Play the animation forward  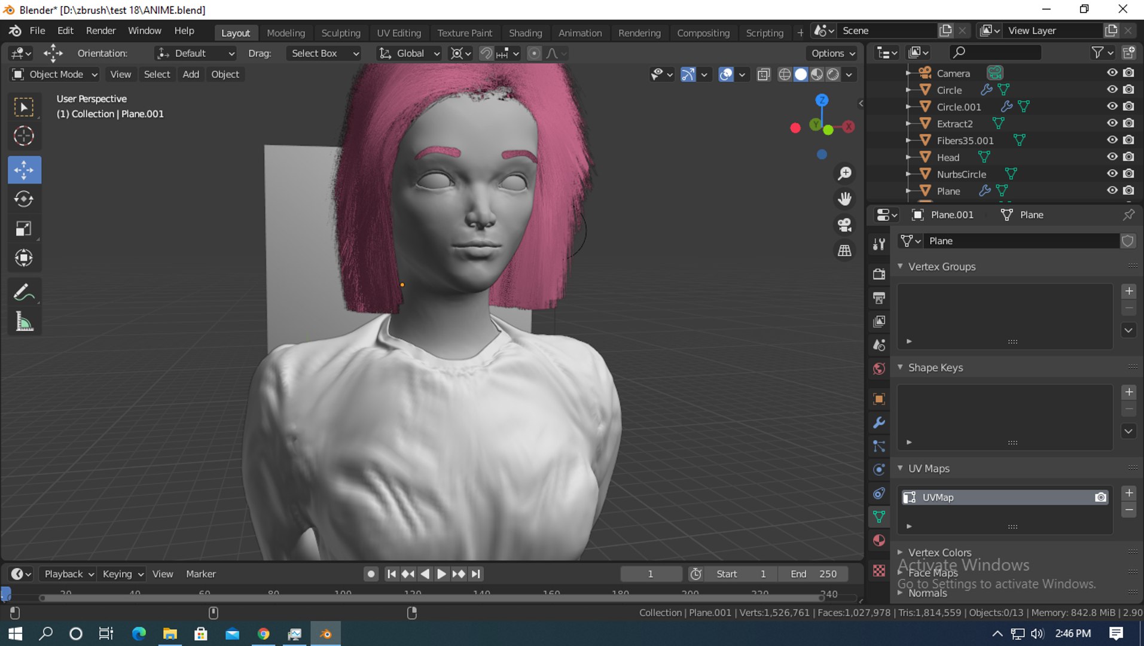pyautogui.click(x=441, y=574)
